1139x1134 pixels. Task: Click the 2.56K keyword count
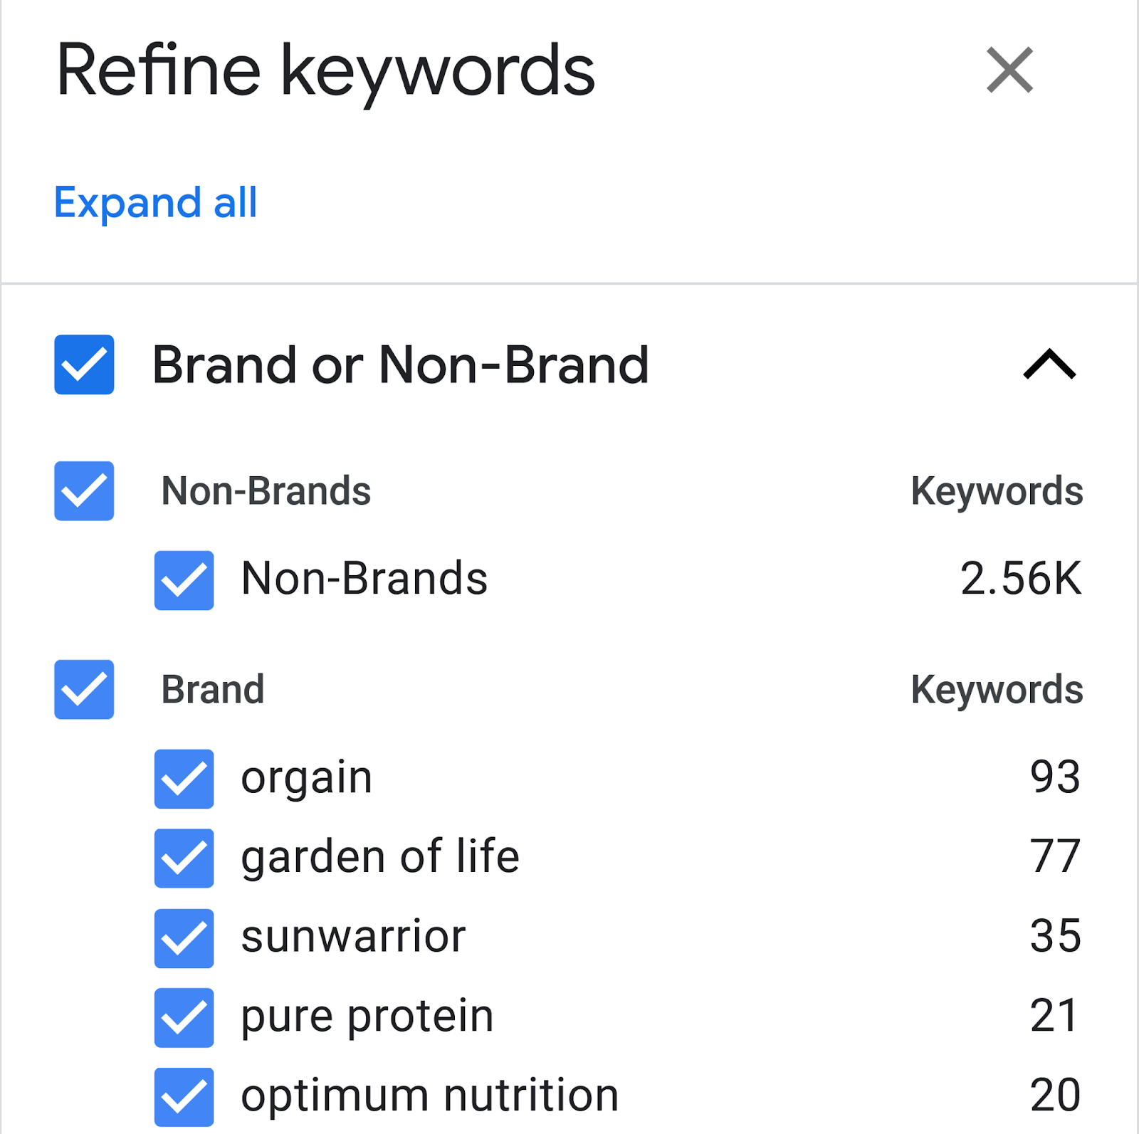[1020, 578]
